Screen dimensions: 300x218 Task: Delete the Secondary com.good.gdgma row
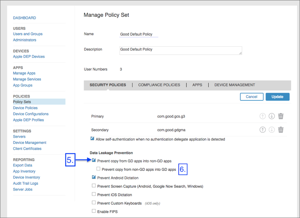click(281, 130)
